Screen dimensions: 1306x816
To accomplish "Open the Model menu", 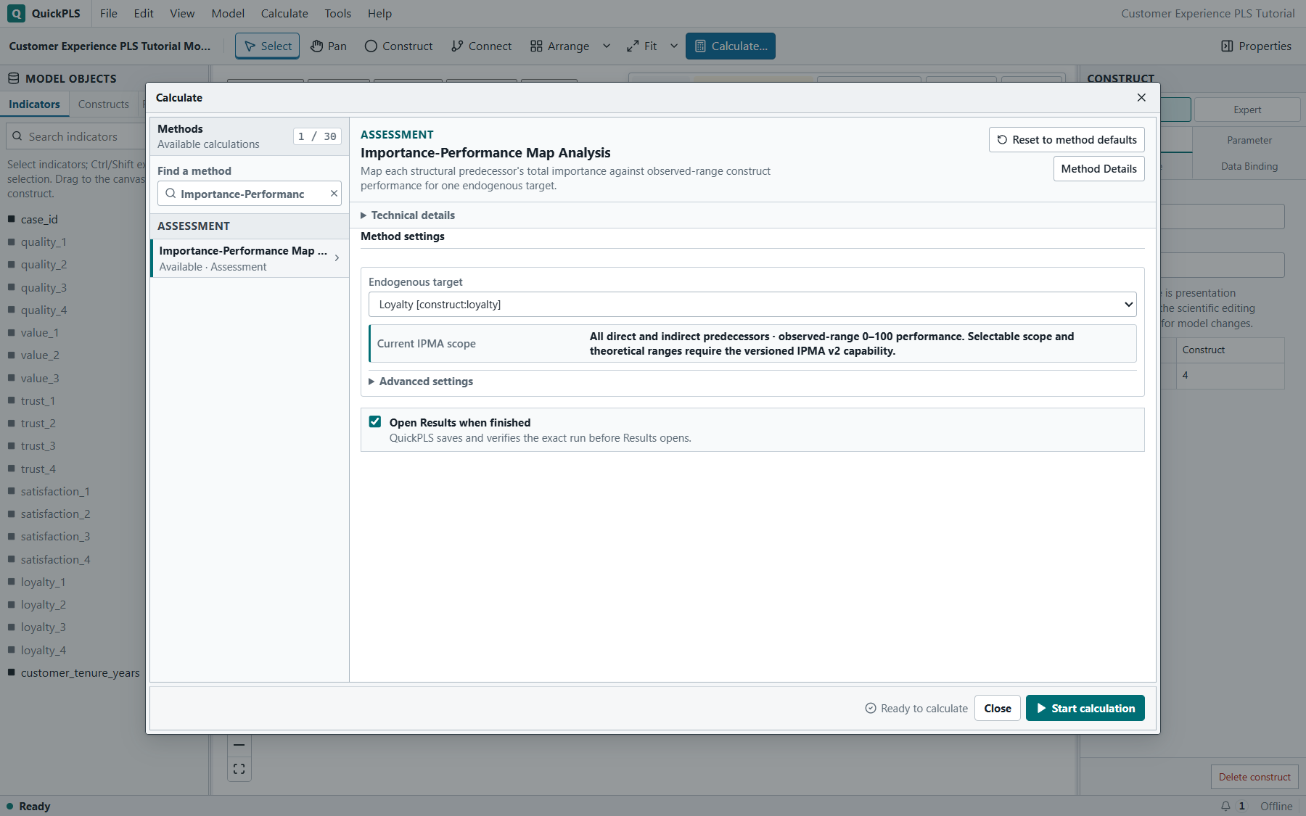I will (x=228, y=13).
